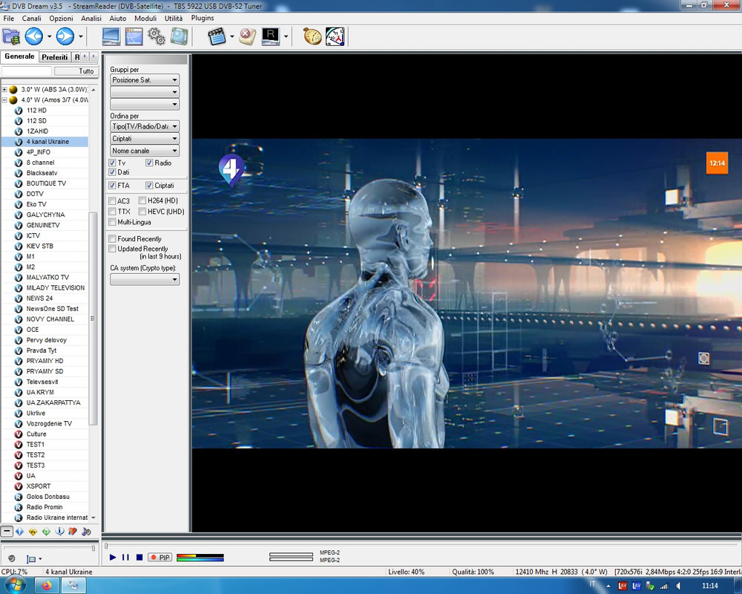Click the volume icon in system tray

(679, 586)
